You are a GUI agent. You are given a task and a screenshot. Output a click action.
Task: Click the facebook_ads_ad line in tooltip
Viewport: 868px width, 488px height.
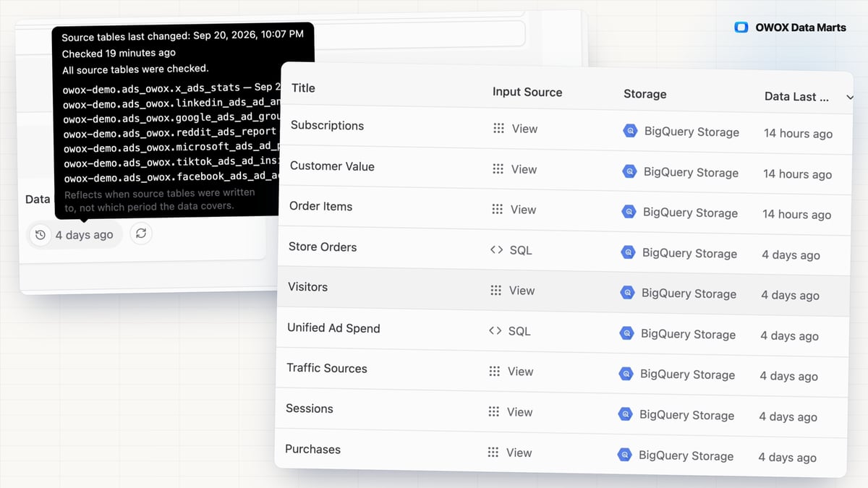[x=171, y=178]
